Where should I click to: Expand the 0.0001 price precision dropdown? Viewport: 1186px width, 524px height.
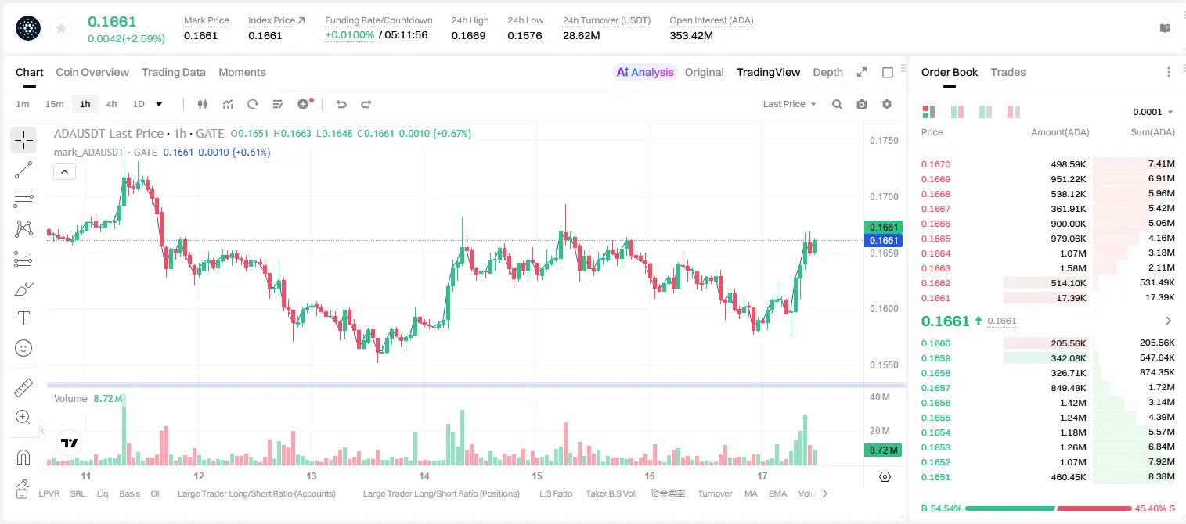coord(1153,112)
